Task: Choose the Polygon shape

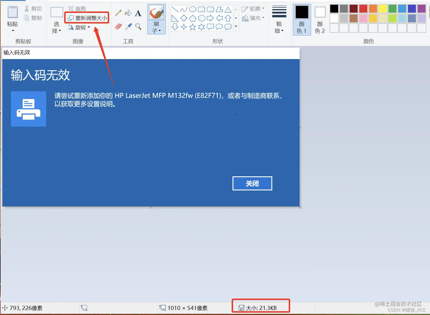Action: (219, 9)
